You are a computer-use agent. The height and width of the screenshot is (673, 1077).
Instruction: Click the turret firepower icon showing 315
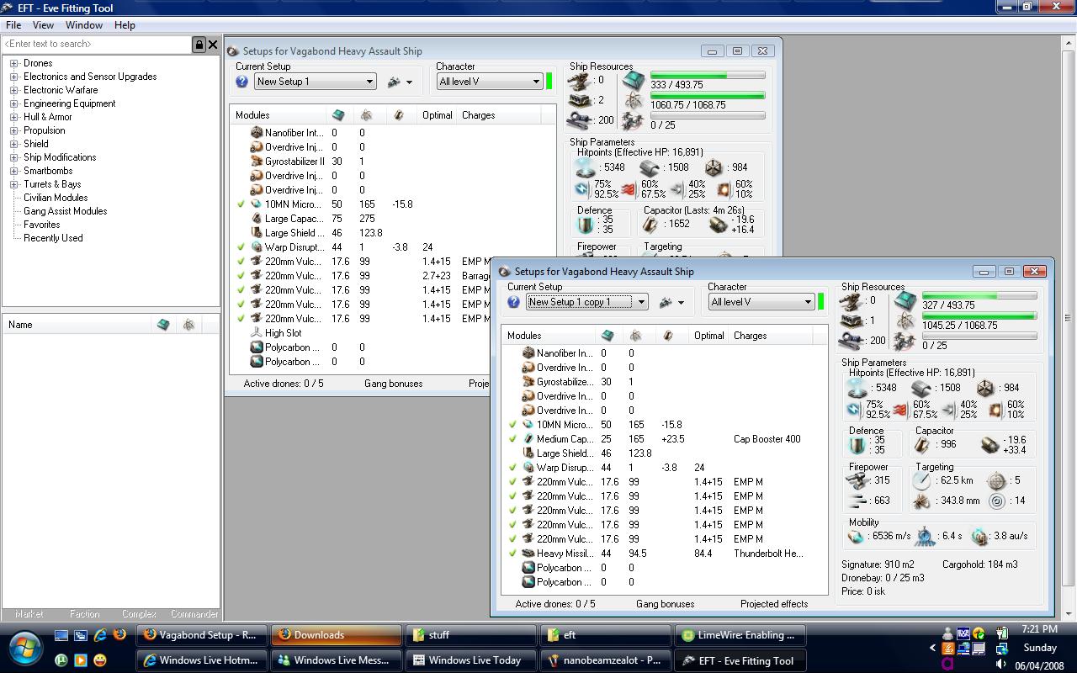pos(857,480)
